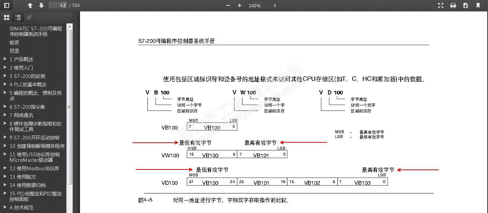Download the PDF file
Viewport: 488px width, 213px height.
(465, 5)
